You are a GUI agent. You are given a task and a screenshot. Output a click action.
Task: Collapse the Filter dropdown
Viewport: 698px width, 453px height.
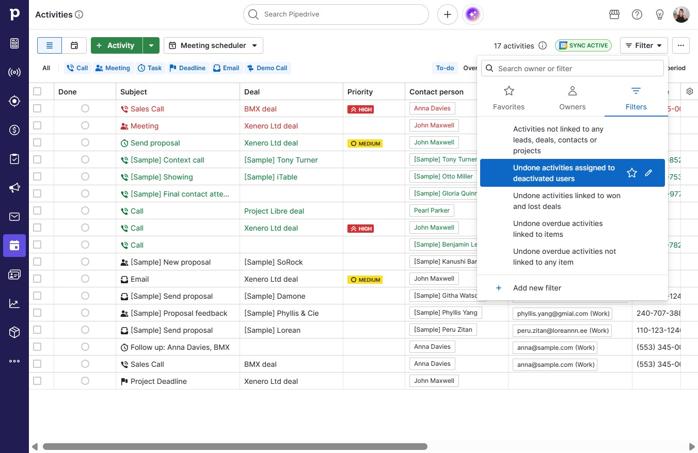point(644,45)
